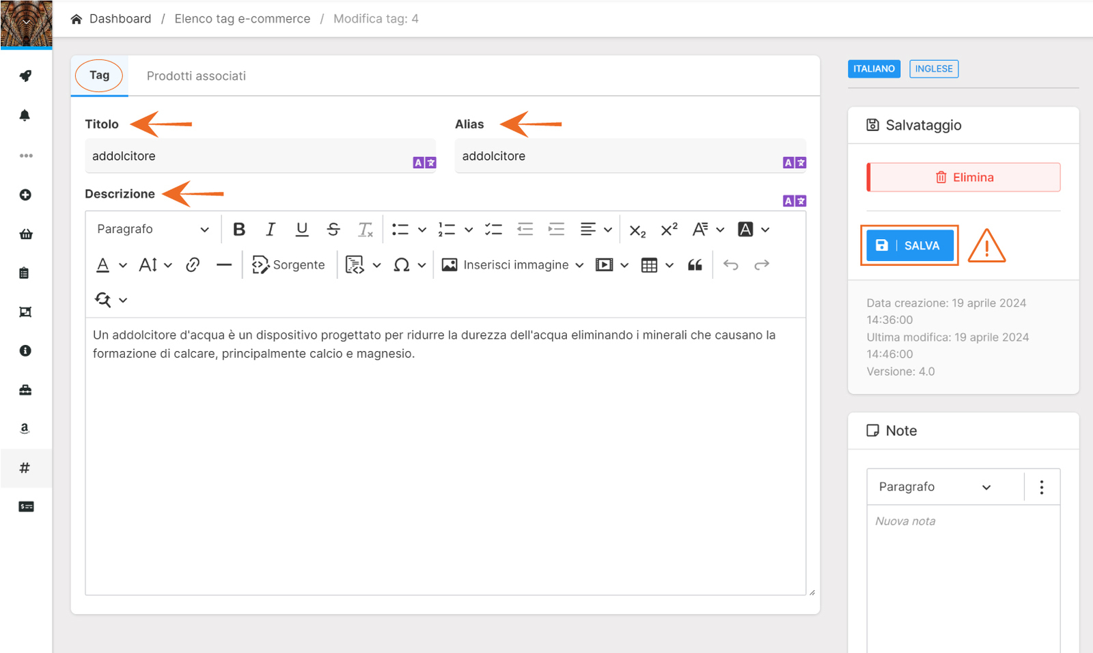Screen dimensions: 1093x653
Task: Toggle bold formatting in description editor
Action: pos(239,230)
